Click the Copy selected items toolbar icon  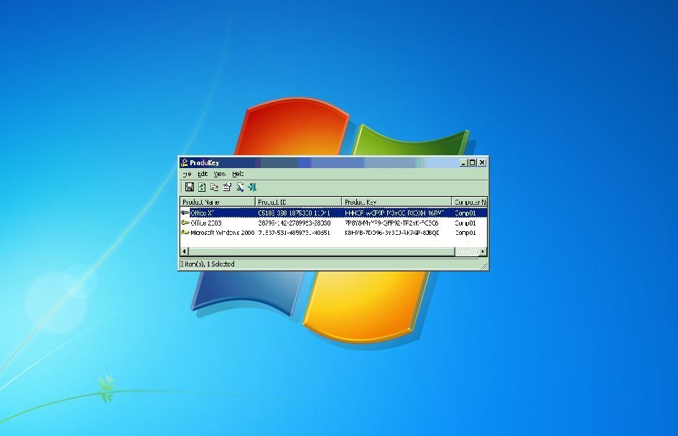coord(215,187)
